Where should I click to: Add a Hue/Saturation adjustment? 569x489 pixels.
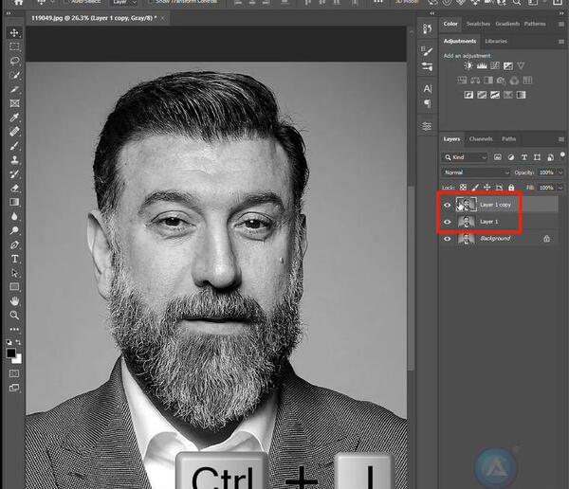[x=462, y=81]
